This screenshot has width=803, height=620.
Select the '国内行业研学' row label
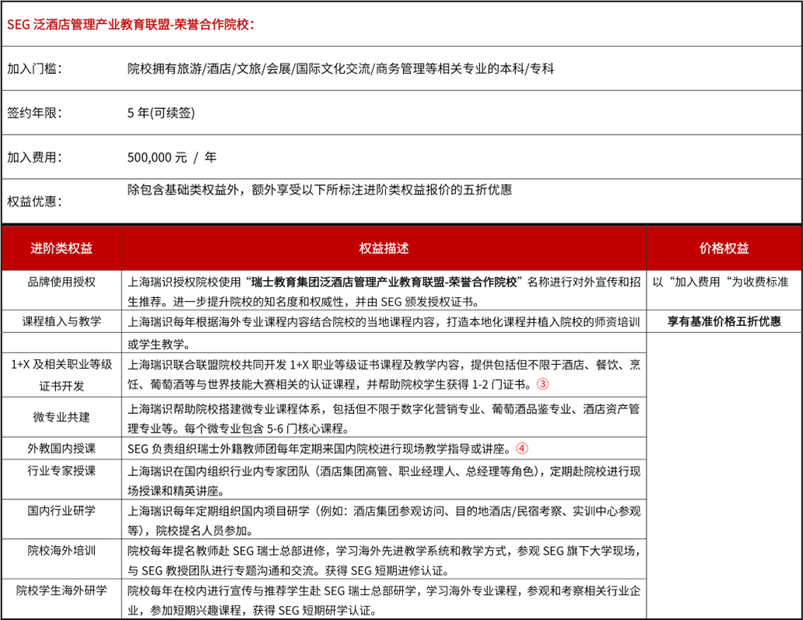pyautogui.click(x=61, y=511)
